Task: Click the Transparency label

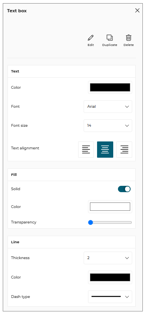Action: tap(24, 222)
